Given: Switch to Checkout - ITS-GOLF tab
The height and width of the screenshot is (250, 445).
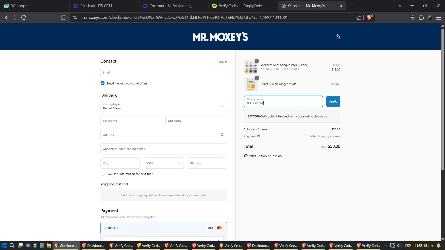Looking at the screenshot, I should point(103,6).
